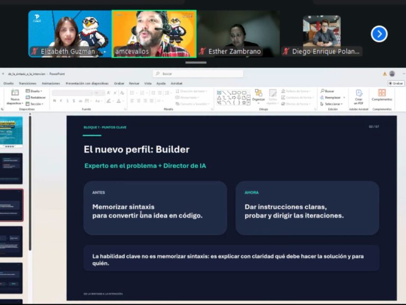406x305 pixels.
Task: Open the Acrobat ribbon tab
Action: click(177, 84)
